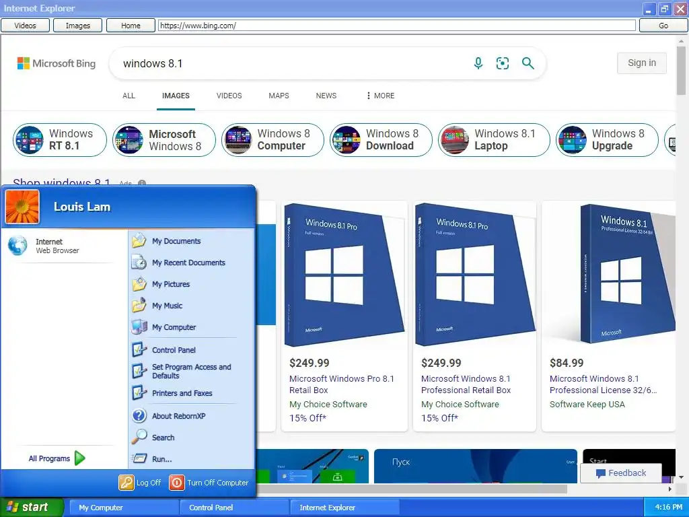Click the My Music folder icon
689x517 pixels.
[x=139, y=306]
